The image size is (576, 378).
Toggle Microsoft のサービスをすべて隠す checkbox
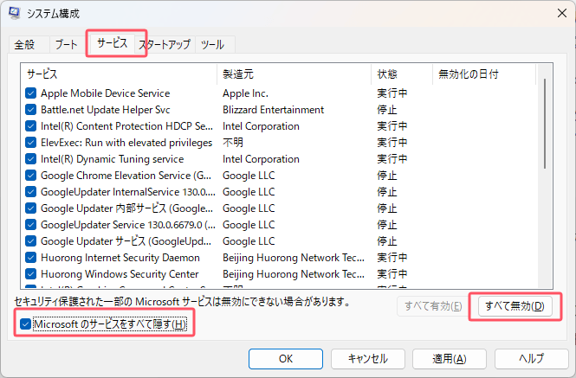[x=25, y=324]
